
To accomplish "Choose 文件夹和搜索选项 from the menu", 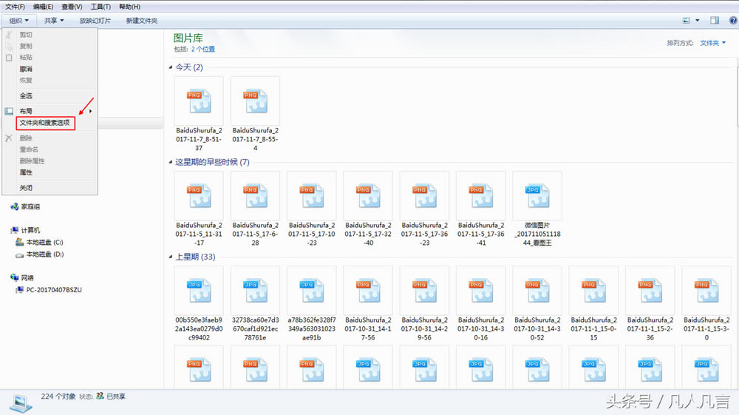I will [45, 123].
